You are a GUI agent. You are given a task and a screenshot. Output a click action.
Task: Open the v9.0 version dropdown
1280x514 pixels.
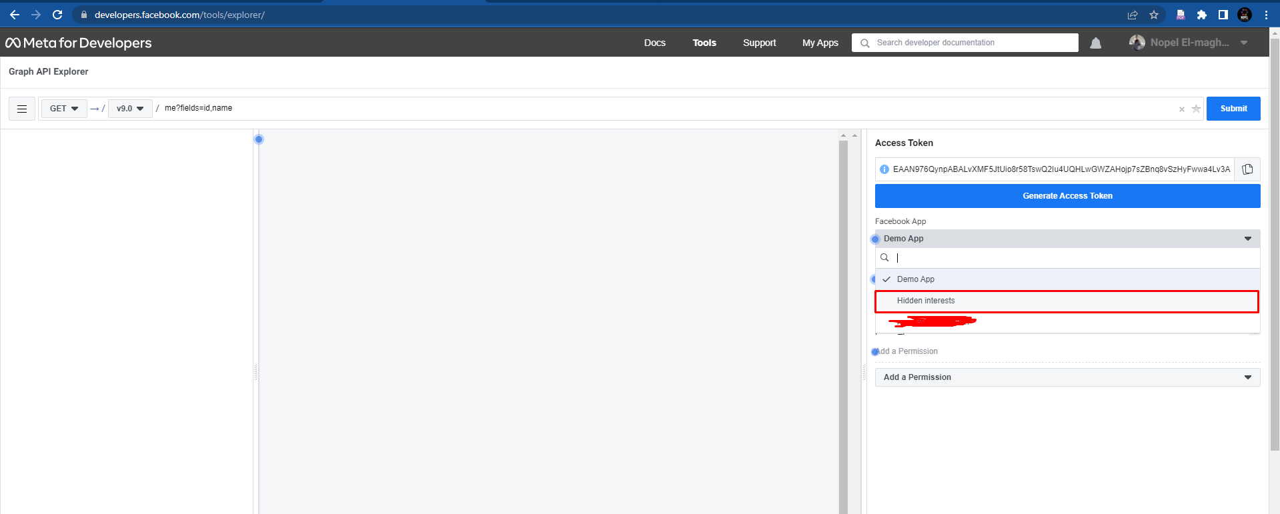130,109
